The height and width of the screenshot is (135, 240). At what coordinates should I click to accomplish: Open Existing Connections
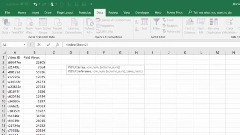click(73, 26)
